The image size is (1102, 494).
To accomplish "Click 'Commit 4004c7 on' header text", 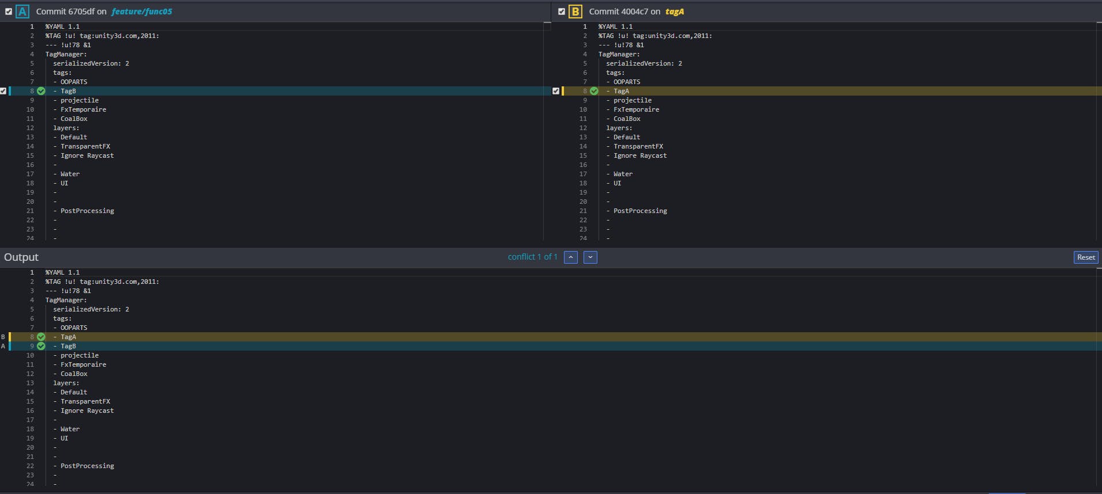I will coord(624,12).
